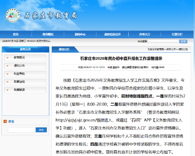Click the blue 搜索 button in sidebar

tap(41, 130)
